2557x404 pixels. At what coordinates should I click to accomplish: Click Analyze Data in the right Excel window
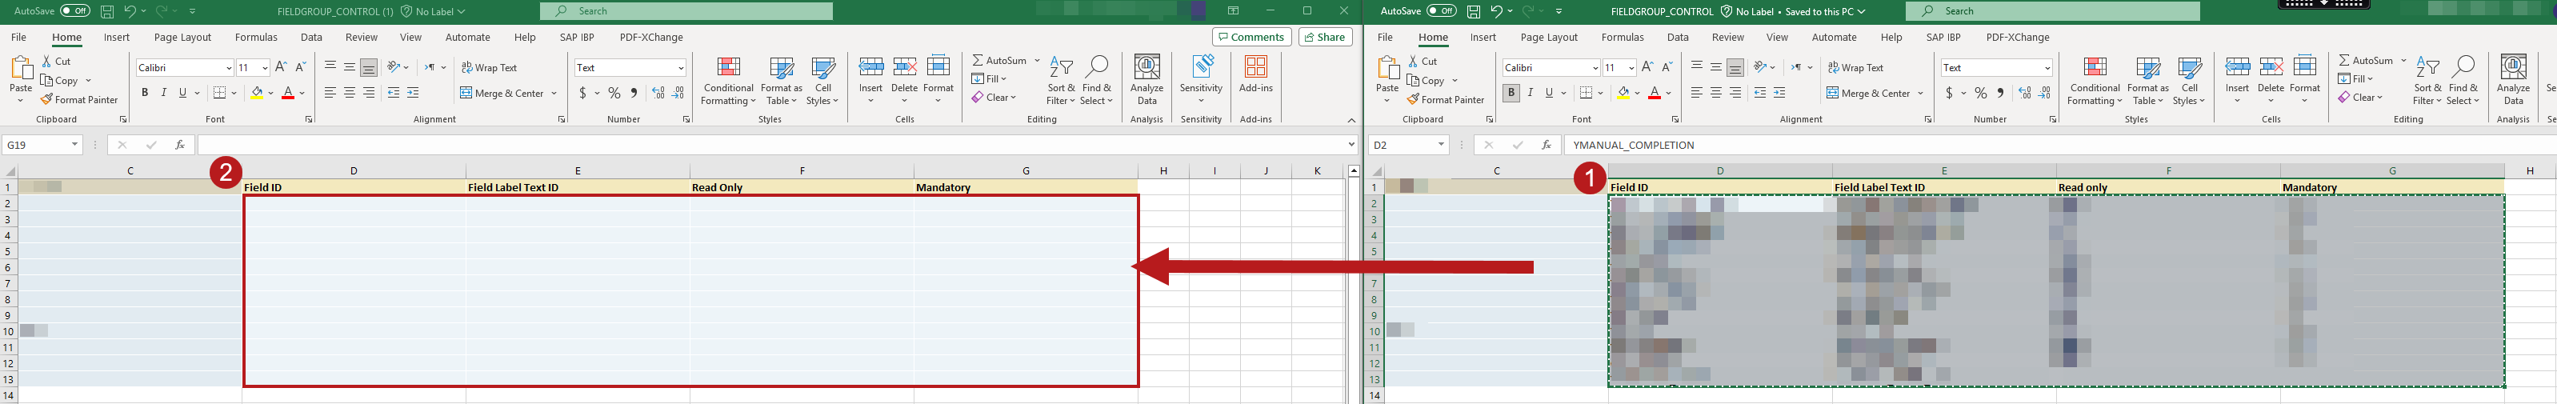click(2513, 81)
